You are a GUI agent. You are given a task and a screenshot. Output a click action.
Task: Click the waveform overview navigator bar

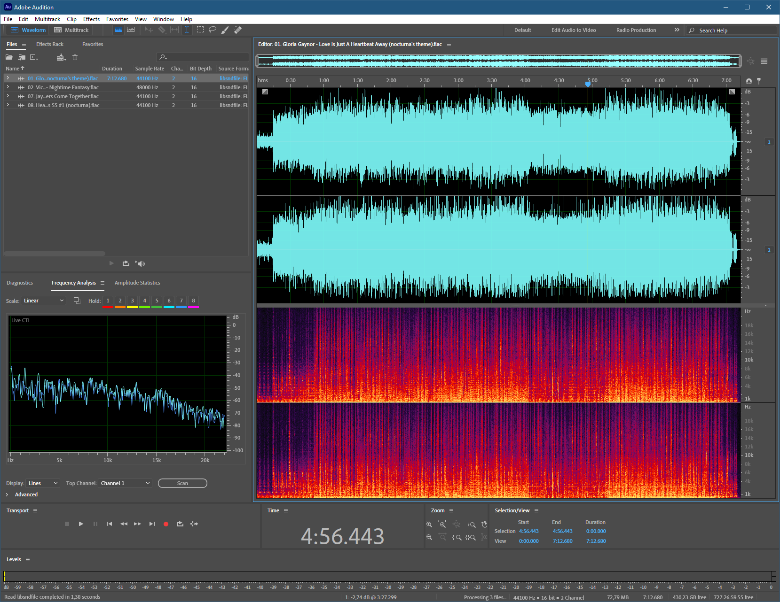pos(498,61)
